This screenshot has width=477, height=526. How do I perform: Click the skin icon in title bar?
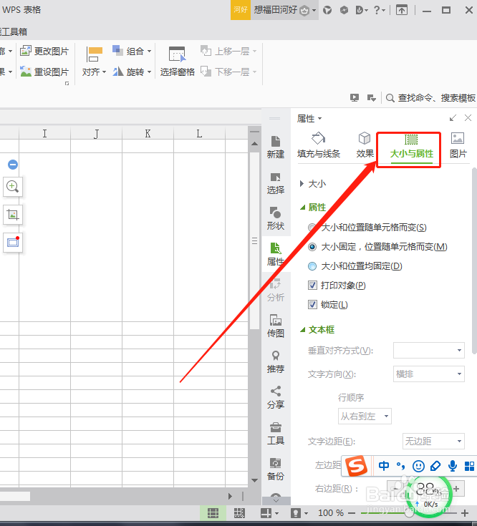[x=327, y=11]
